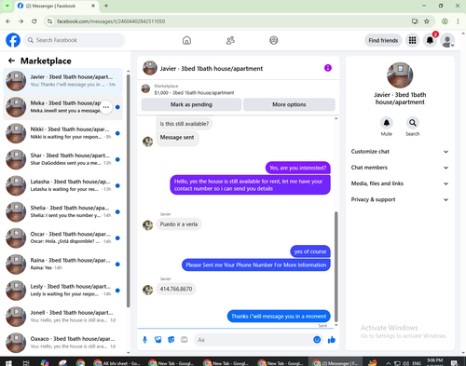
Task: Click the listing thumbnail in right panel
Action: pos(400,75)
